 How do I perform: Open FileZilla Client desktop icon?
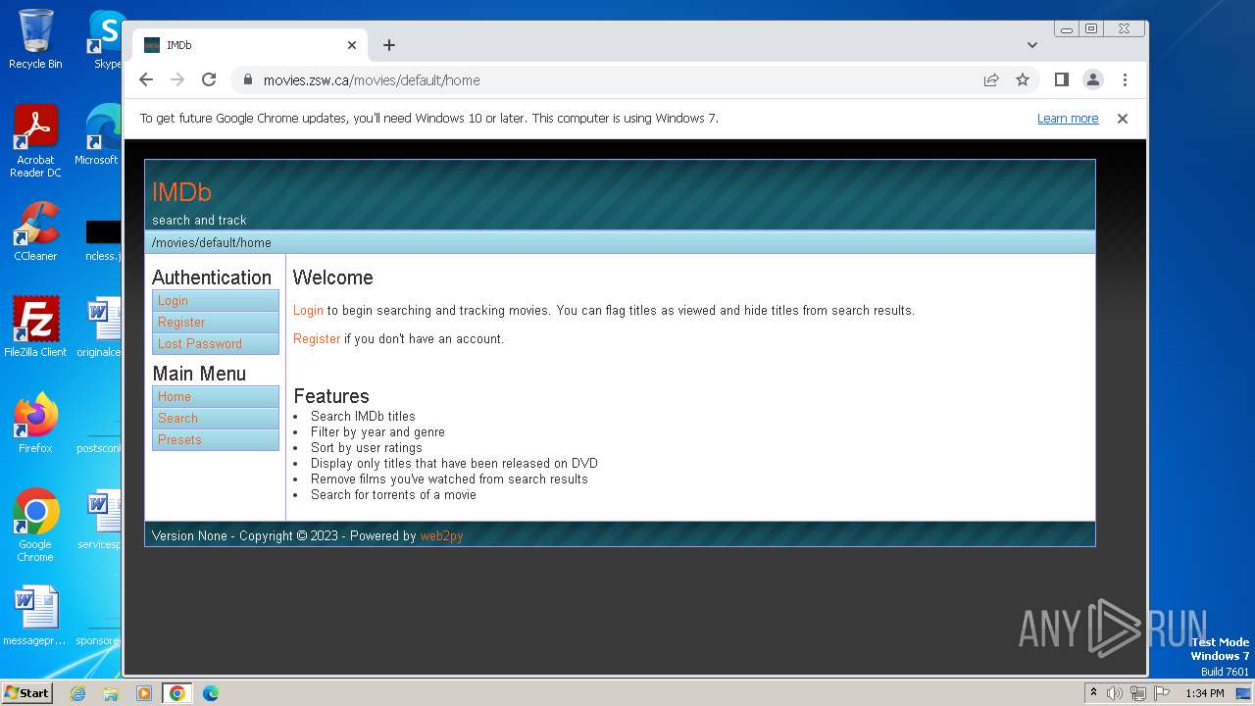click(x=35, y=327)
